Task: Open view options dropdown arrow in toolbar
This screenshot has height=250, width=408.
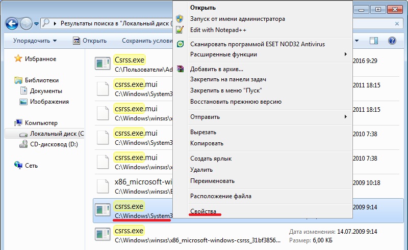Action: [356, 41]
